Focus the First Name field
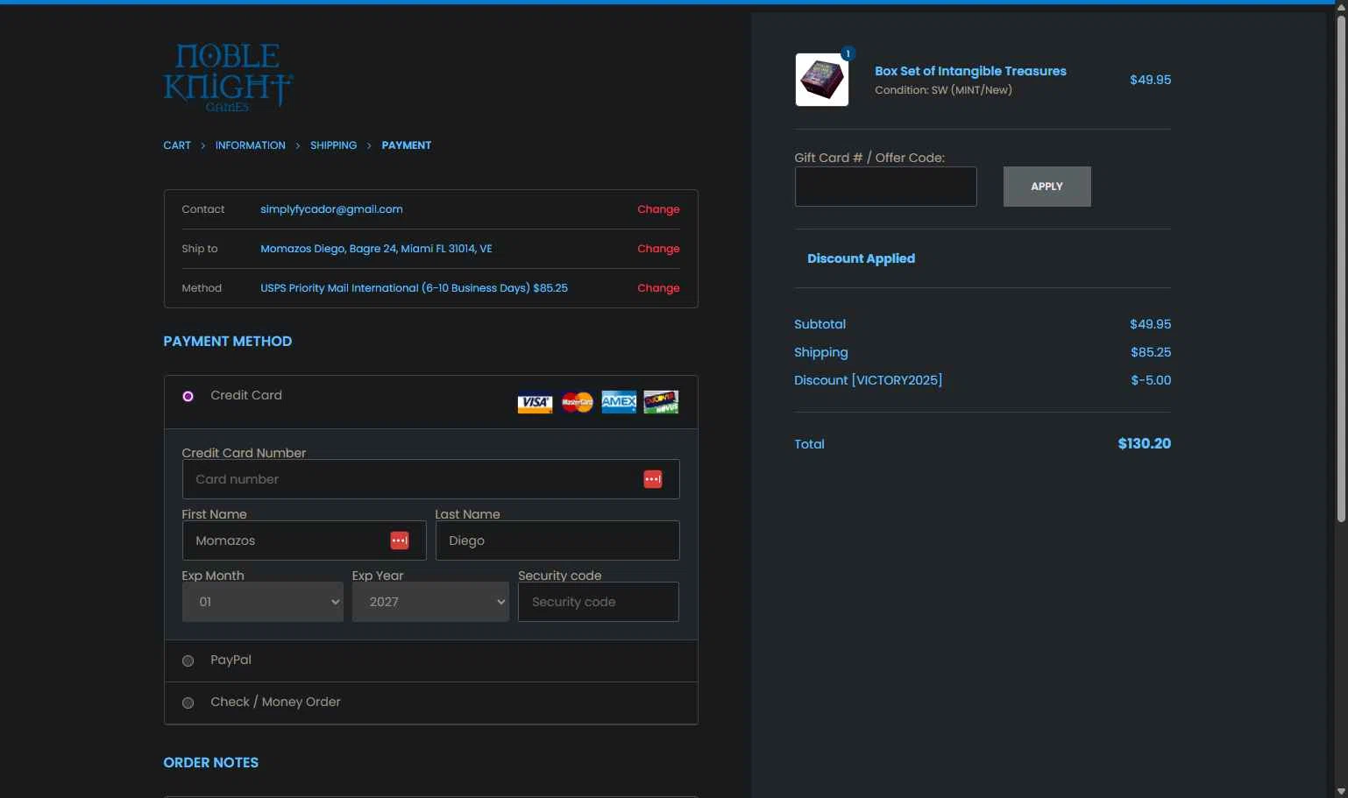Screen dimensions: 1348x798 (304, 540)
